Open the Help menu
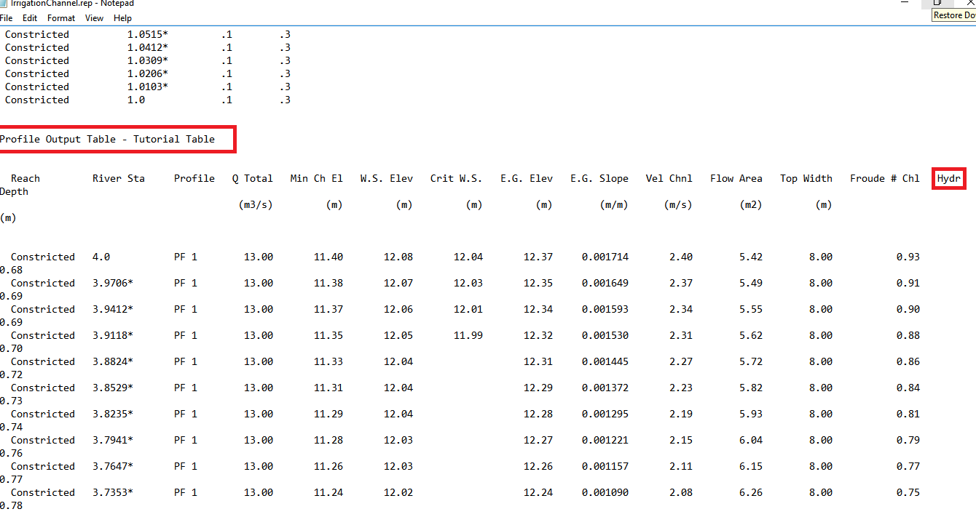976x517 pixels. (x=122, y=18)
